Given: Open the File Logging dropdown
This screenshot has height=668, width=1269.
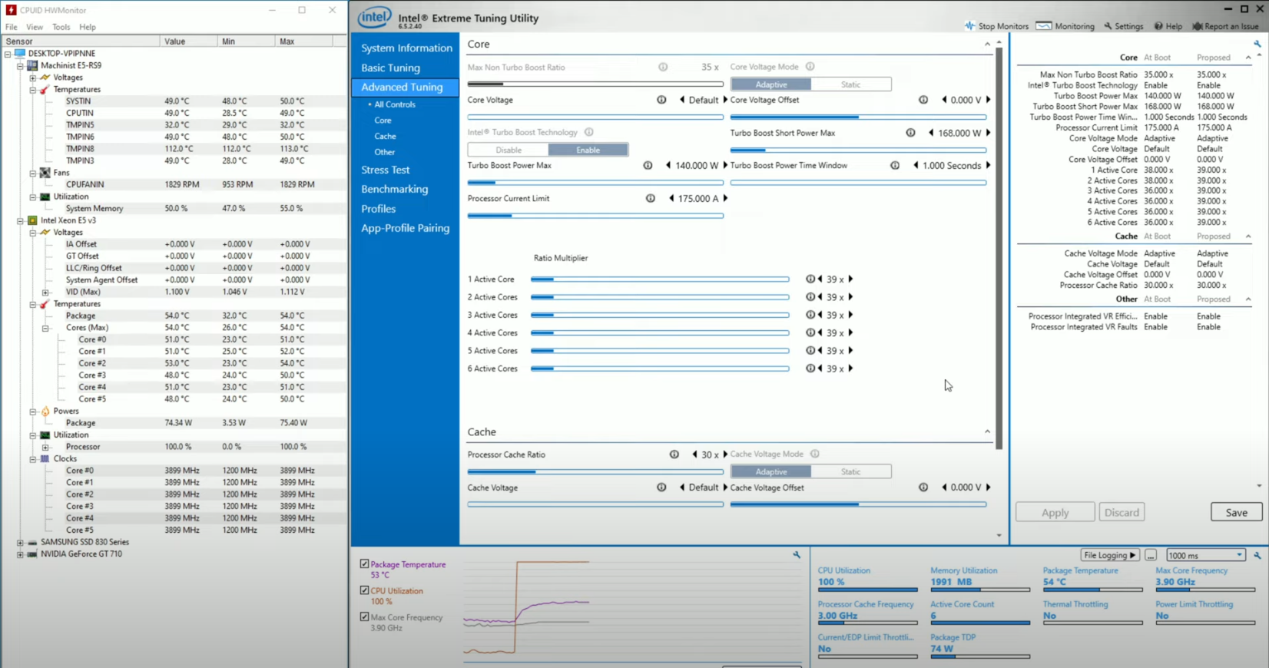Looking at the screenshot, I should pyautogui.click(x=1109, y=555).
